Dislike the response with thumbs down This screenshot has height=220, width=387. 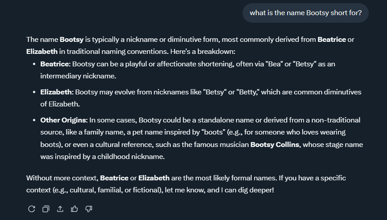point(88,209)
